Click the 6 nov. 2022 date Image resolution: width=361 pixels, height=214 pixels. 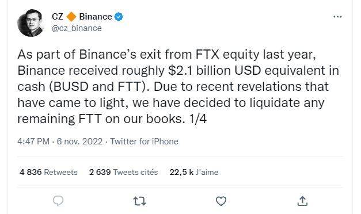pos(79,142)
